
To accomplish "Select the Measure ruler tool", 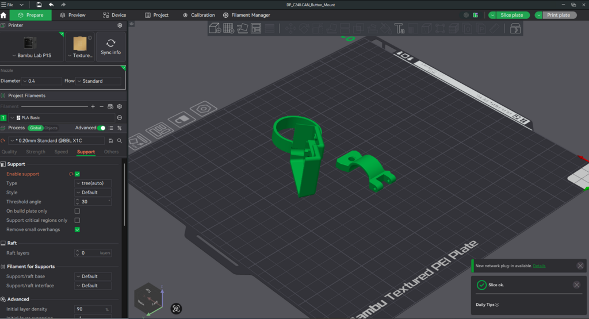I will click(x=494, y=29).
